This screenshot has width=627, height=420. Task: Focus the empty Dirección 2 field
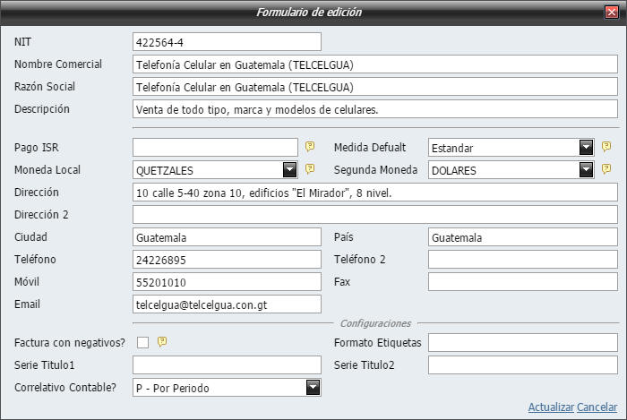(375, 215)
